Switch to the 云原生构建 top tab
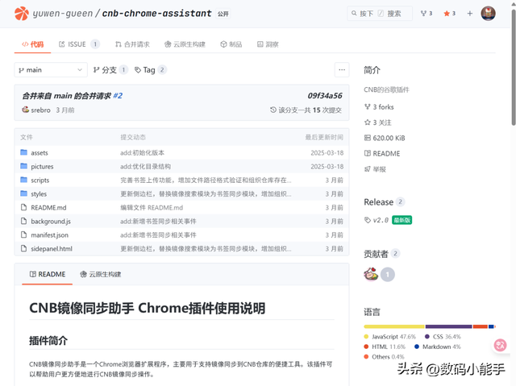Screen dimensions: 516x386 tap(185, 44)
